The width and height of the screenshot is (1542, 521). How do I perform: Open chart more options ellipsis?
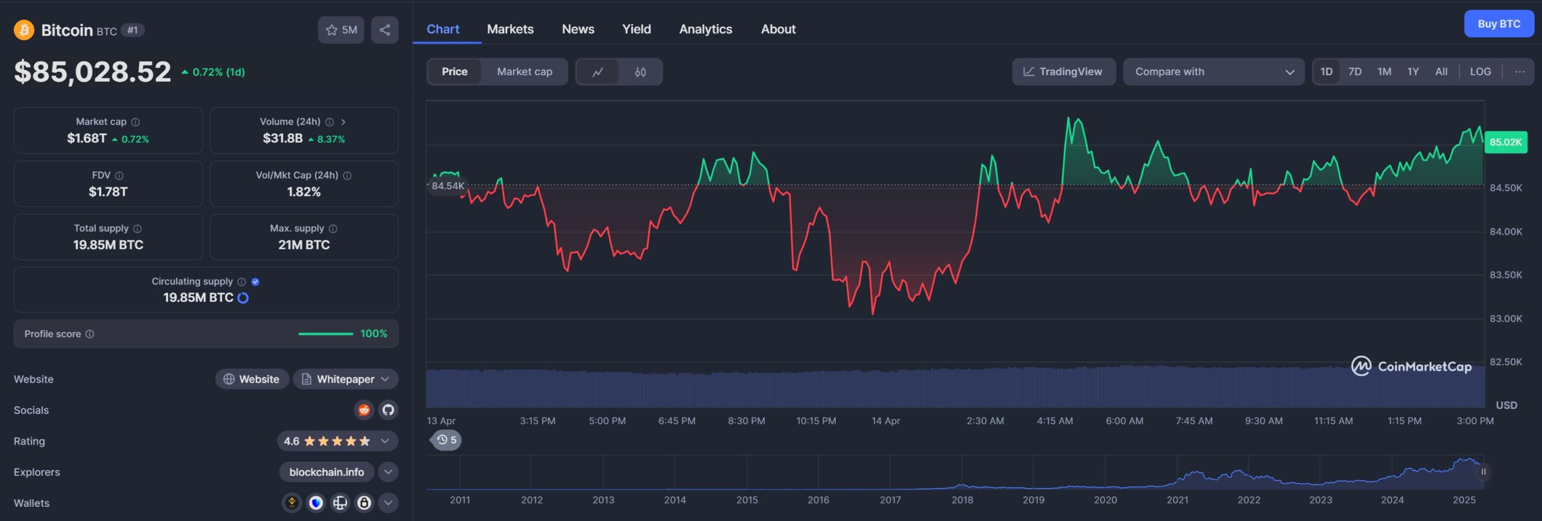1520,72
